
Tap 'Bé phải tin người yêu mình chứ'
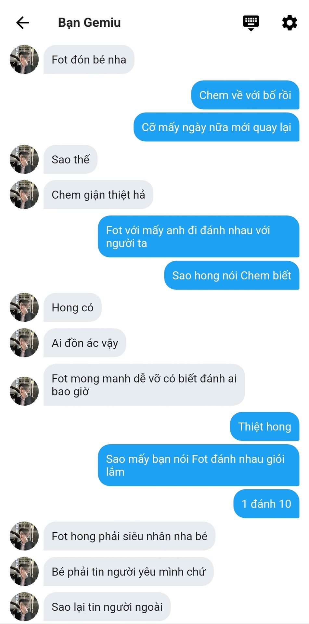coord(129,571)
